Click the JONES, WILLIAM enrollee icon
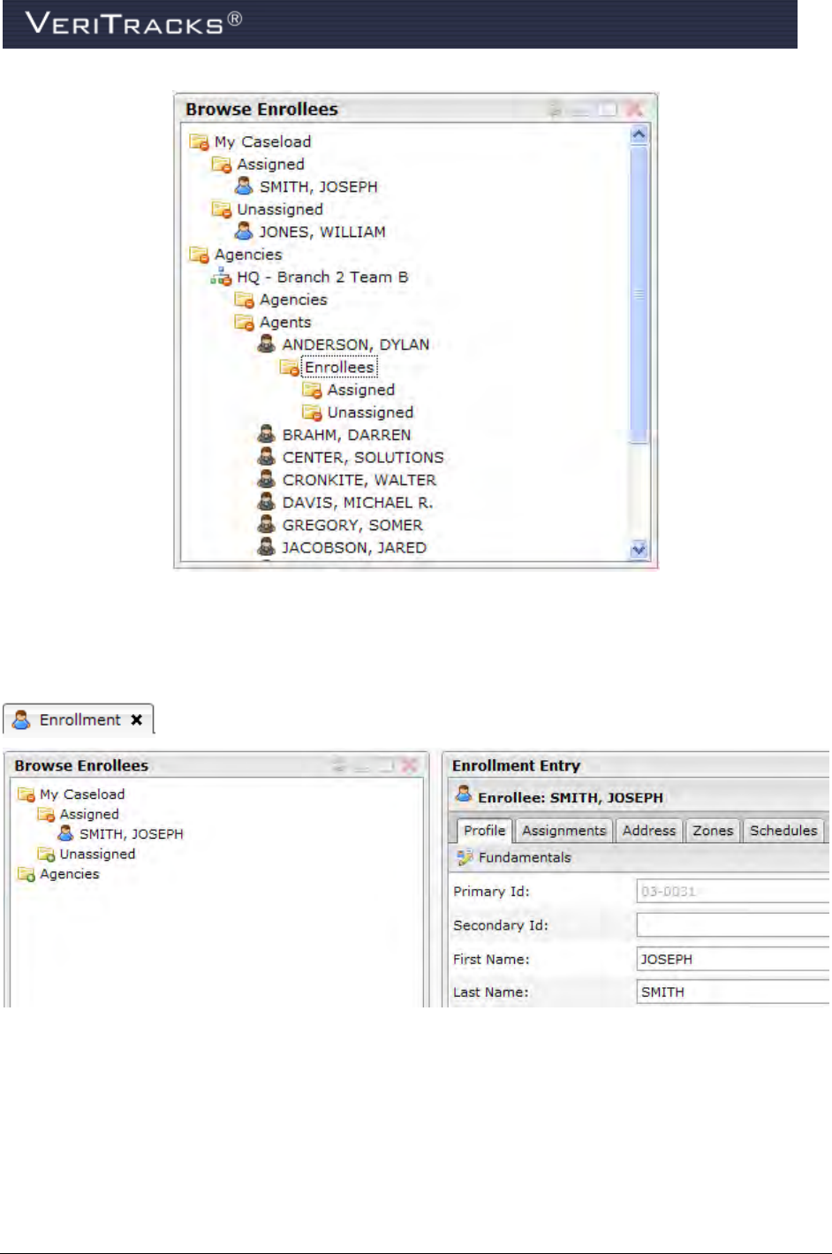Image resolution: width=832 pixels, height=1254 pixels. (x=244, y=232)
